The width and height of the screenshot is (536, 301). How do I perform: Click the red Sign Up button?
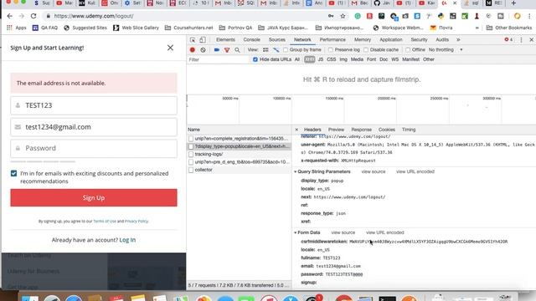point(94,198)
